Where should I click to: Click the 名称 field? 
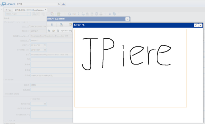[52, 55]
